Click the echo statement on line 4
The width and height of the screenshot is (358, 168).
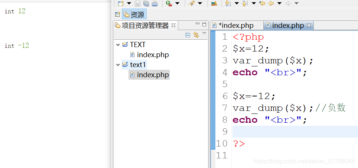270,73
